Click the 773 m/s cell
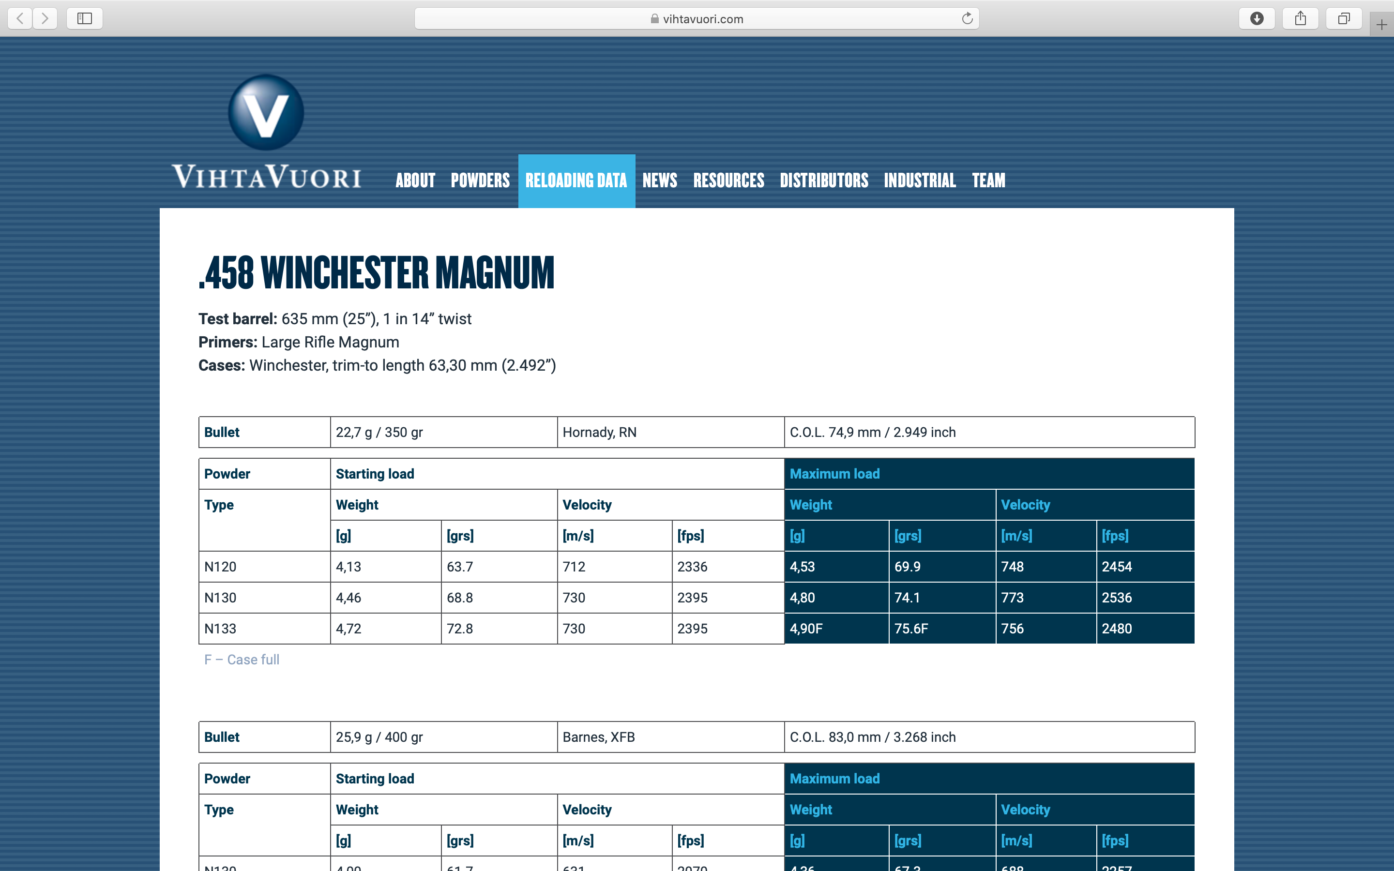Viewport: 1394px width, 871px height. coord(1046,598)
